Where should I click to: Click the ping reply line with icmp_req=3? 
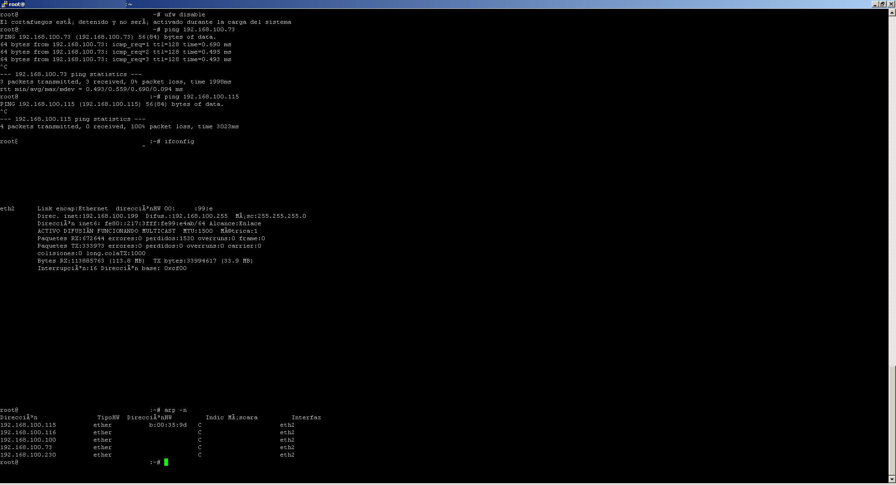pos(116,59)
